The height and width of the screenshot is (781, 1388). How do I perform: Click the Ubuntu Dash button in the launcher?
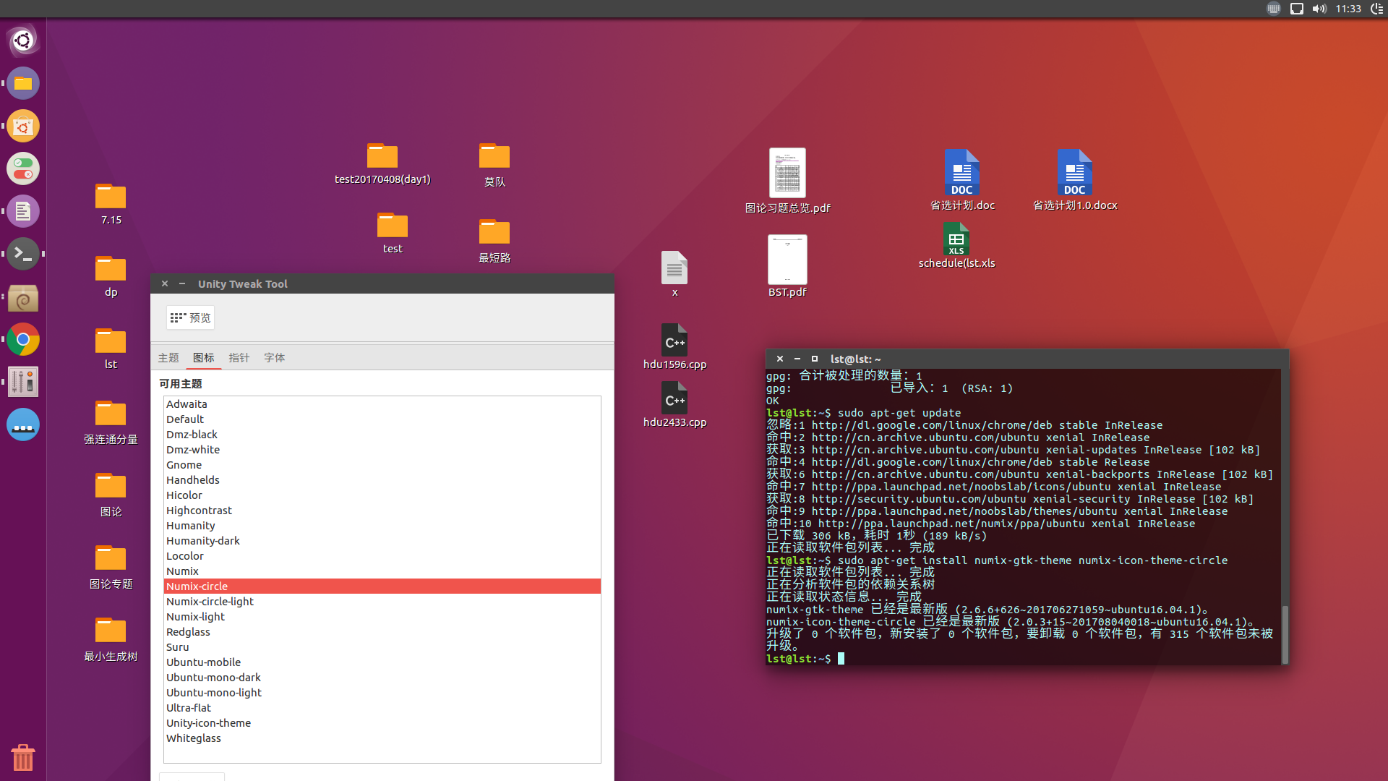click(22, 40)
